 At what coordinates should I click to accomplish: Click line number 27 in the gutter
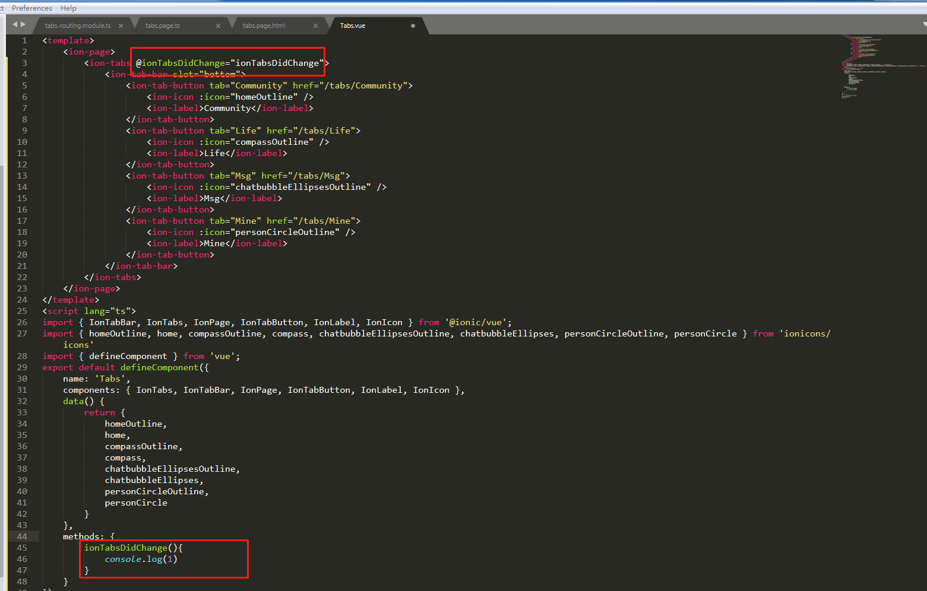(22, 333)
